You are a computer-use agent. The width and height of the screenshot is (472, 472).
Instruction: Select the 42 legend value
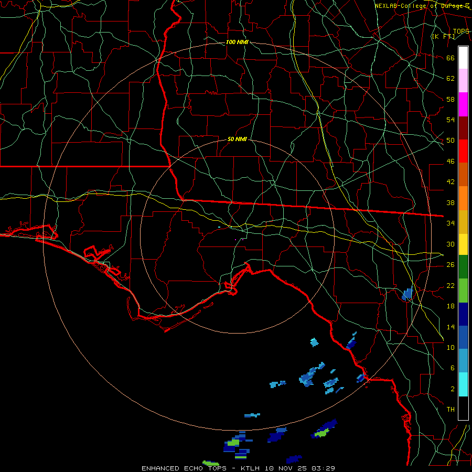point(450,182)
